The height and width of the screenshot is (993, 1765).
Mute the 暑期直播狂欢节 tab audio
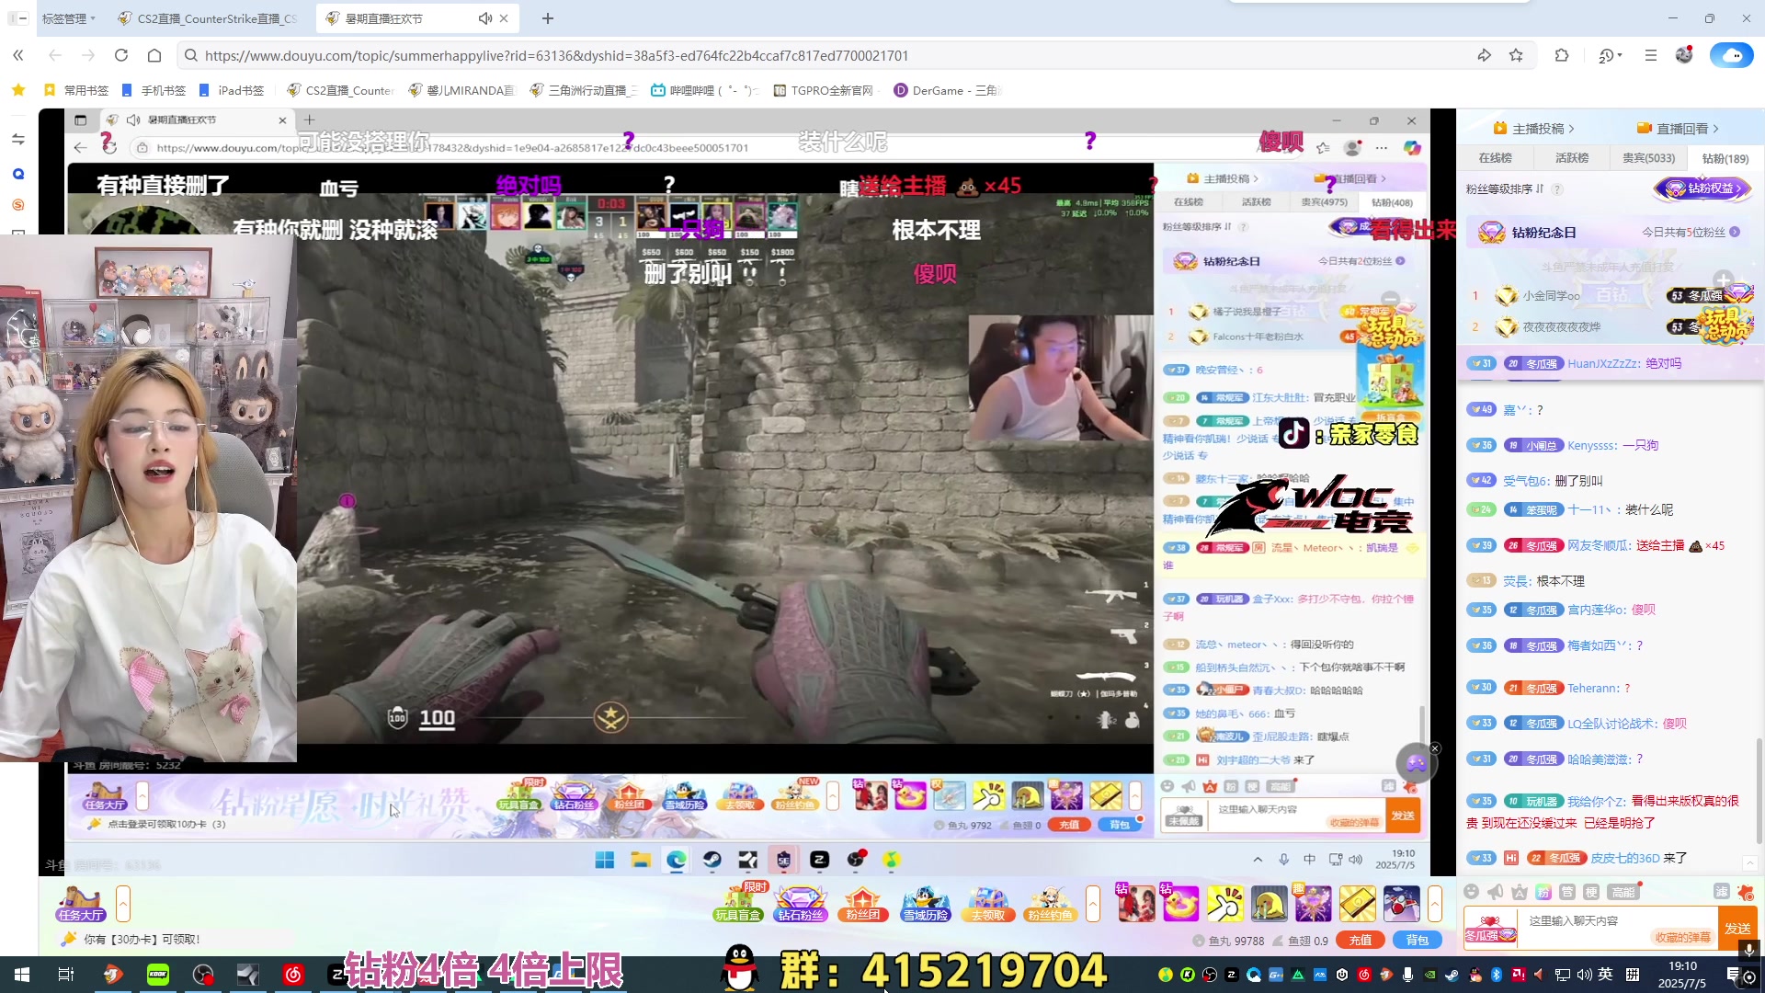point(484,18)
